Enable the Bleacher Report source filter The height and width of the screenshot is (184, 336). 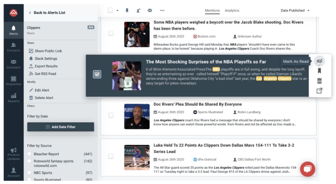[29, 154]
